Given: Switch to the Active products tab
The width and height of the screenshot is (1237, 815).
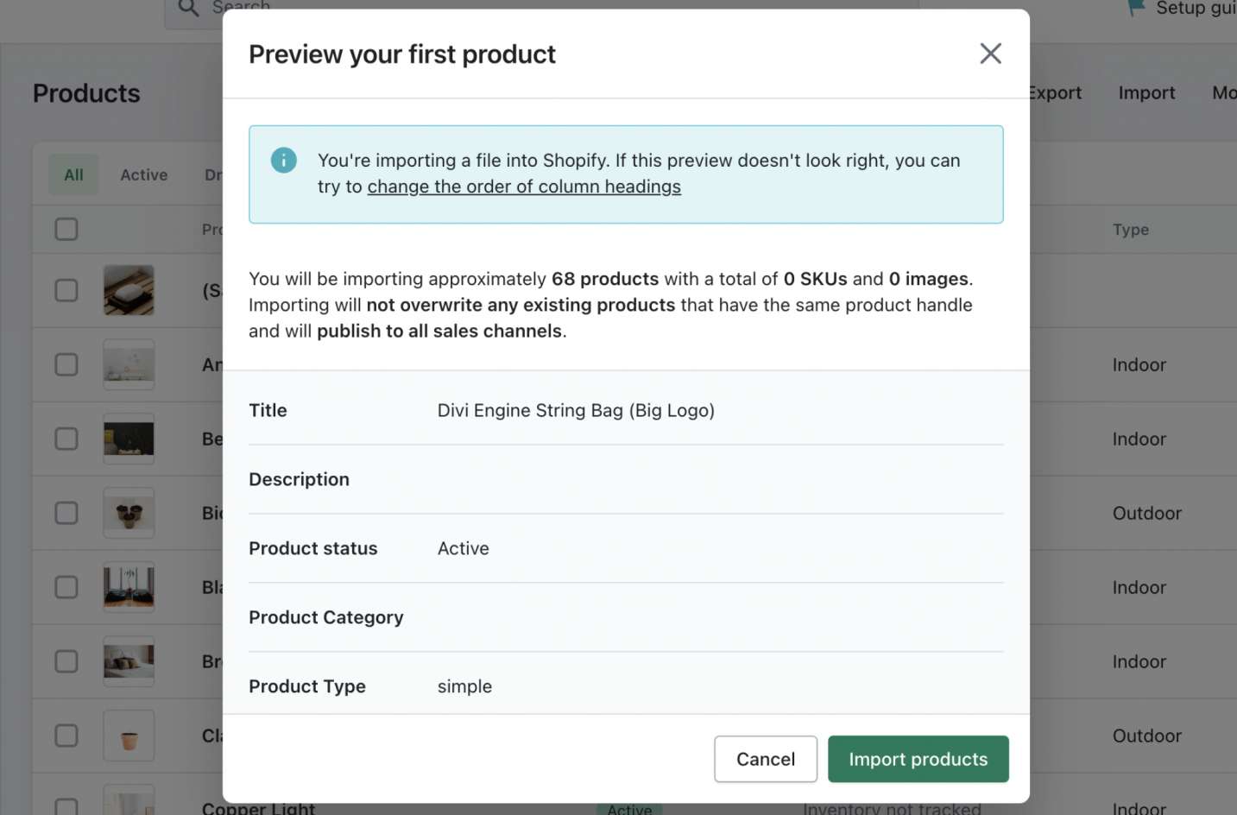Looking at the screenshot, I should tap(143, 175).
